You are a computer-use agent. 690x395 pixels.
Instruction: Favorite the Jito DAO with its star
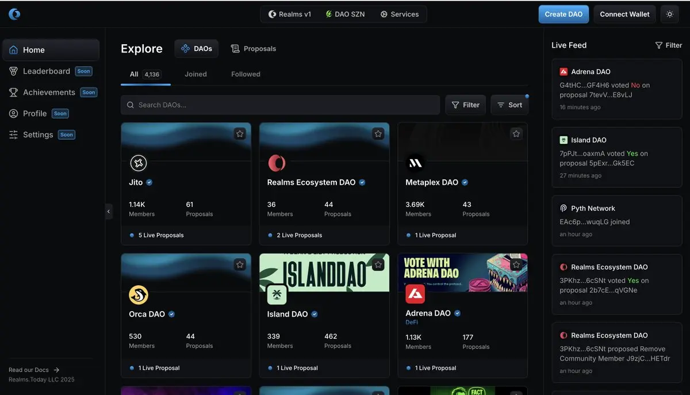pos(240,133)
